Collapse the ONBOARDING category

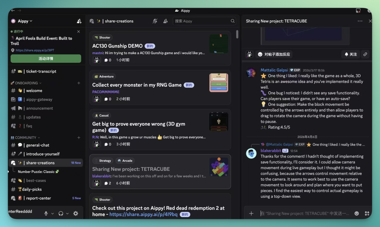(x=26, y=83)
